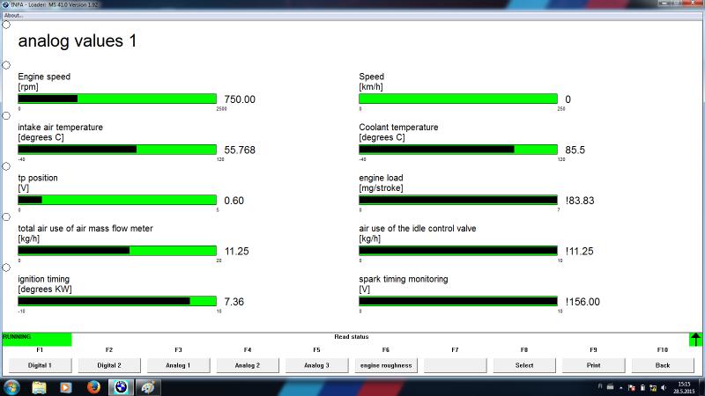Click the INPA title bar app icon

point(5,4)
